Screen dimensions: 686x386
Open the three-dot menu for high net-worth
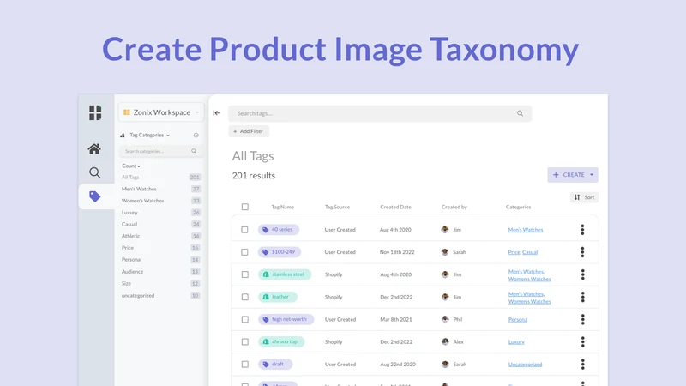tap(582, 319)
